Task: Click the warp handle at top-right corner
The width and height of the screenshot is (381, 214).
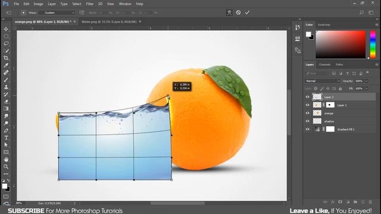Action: pos(168,96)
